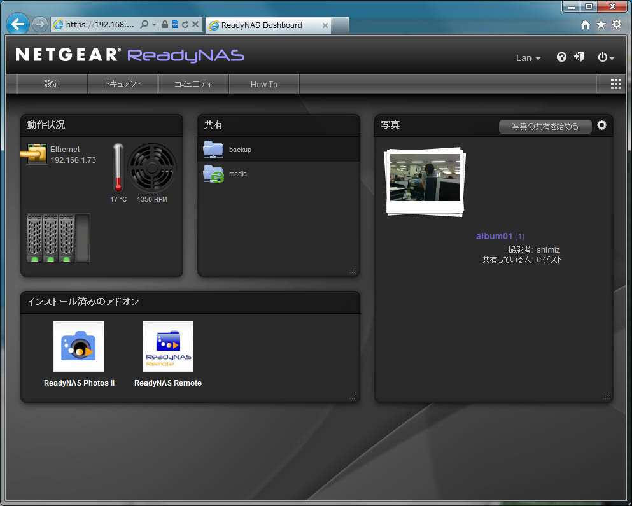
Task: Click the help question mark icon
Action: (561, 57)
